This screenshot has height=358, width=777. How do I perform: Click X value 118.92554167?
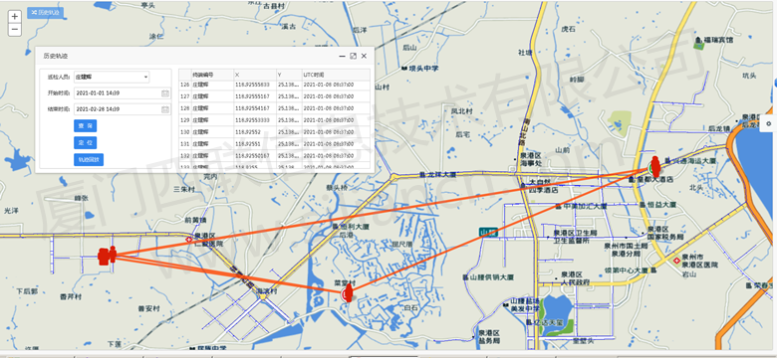(x=252, y=107)
